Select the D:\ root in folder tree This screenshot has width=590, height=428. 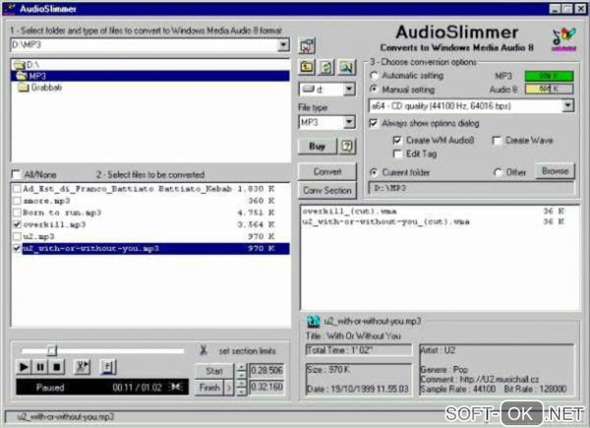click(x=33, y=65)
